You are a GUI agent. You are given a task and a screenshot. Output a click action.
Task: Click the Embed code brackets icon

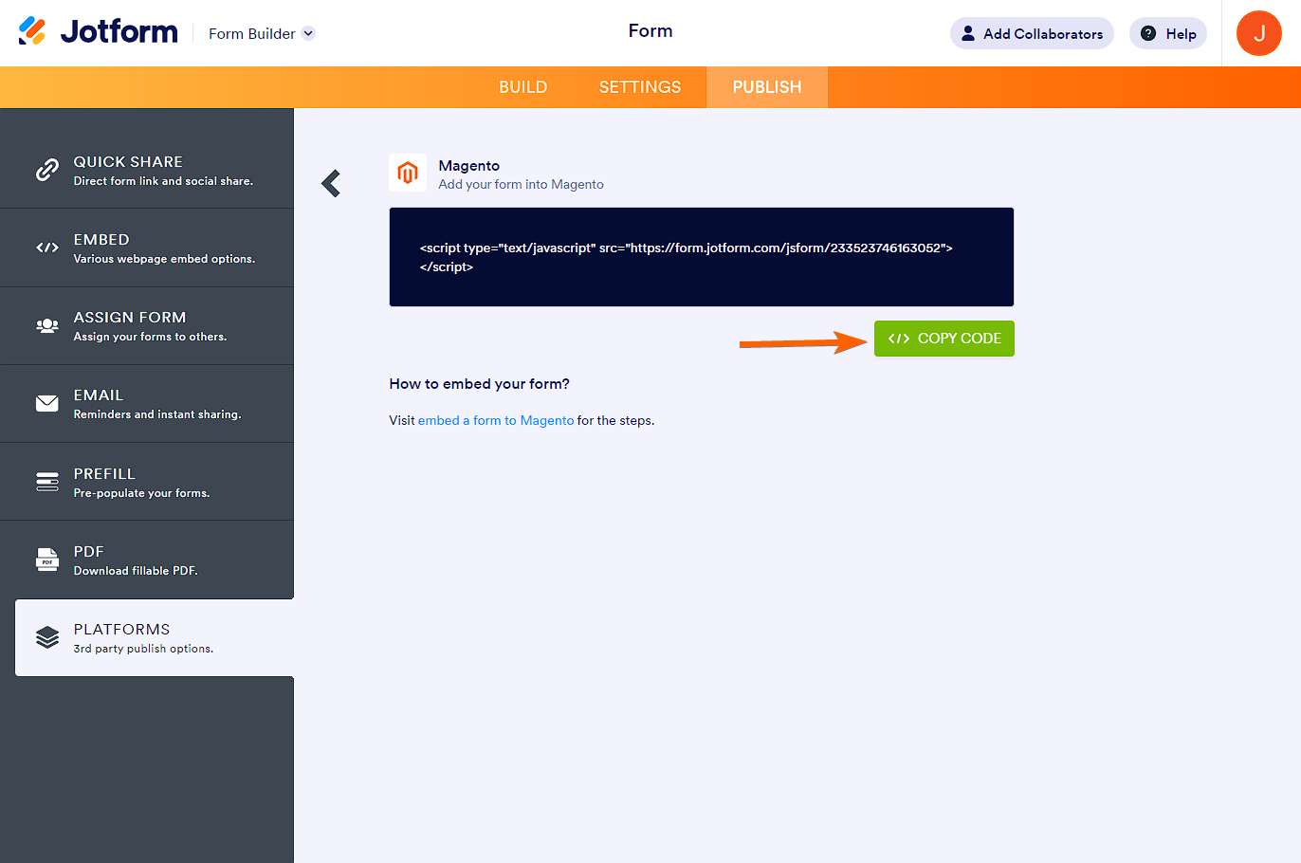(47, 248)
